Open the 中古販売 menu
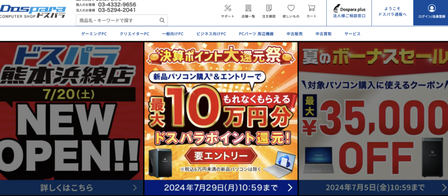Image resolution: width=448 pixels, height=196 pixels. click(294, 34)
